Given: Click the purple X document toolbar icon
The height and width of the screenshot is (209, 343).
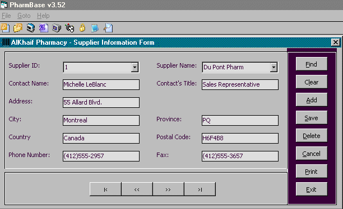Looking at the screenshot, I should (x=44, y=28).
